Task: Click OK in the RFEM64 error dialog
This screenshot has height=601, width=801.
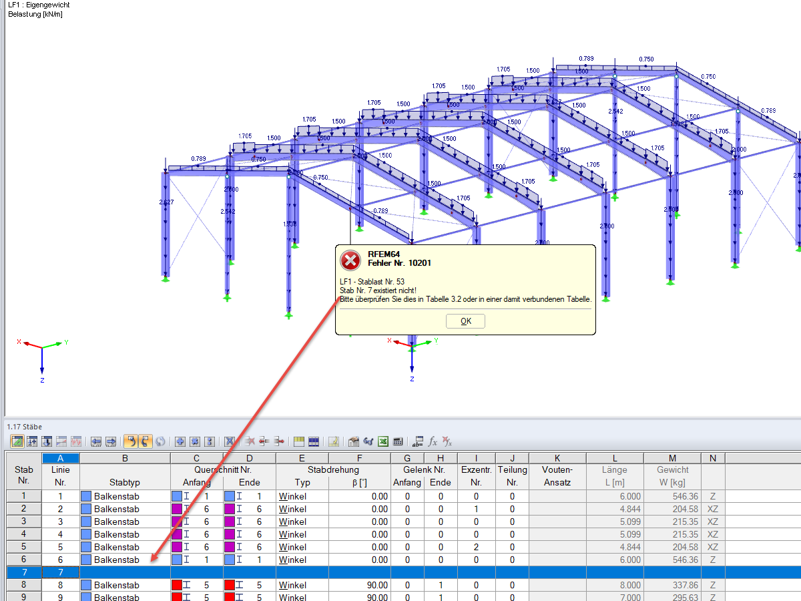Action: [x=465, y=321]
